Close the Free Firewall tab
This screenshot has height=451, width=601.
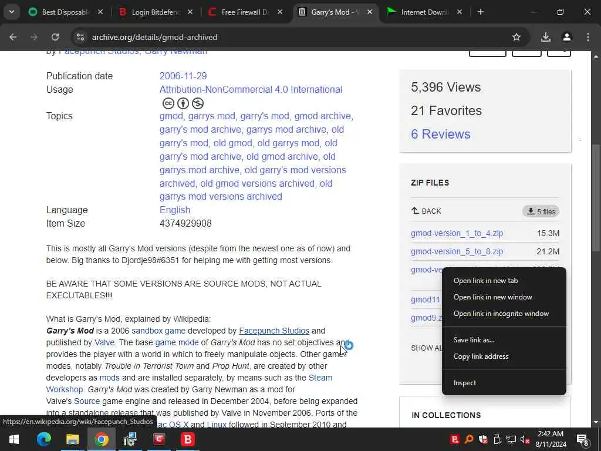point(280,12)
